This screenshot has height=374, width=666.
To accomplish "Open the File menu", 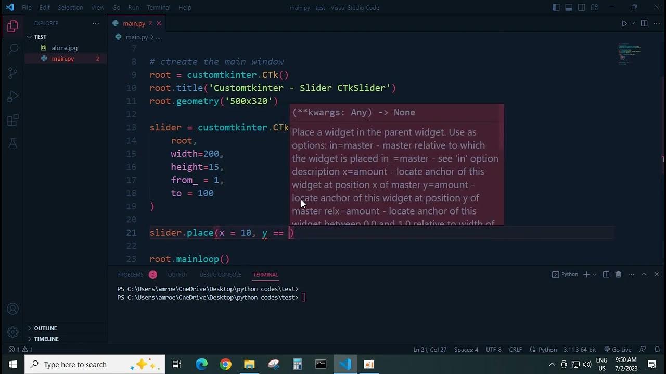I will [27, 7].
